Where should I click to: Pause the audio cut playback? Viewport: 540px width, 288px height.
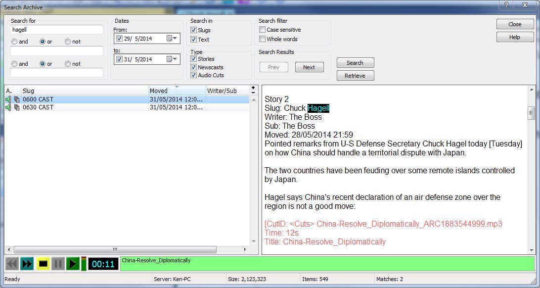(x=58, y=264)
